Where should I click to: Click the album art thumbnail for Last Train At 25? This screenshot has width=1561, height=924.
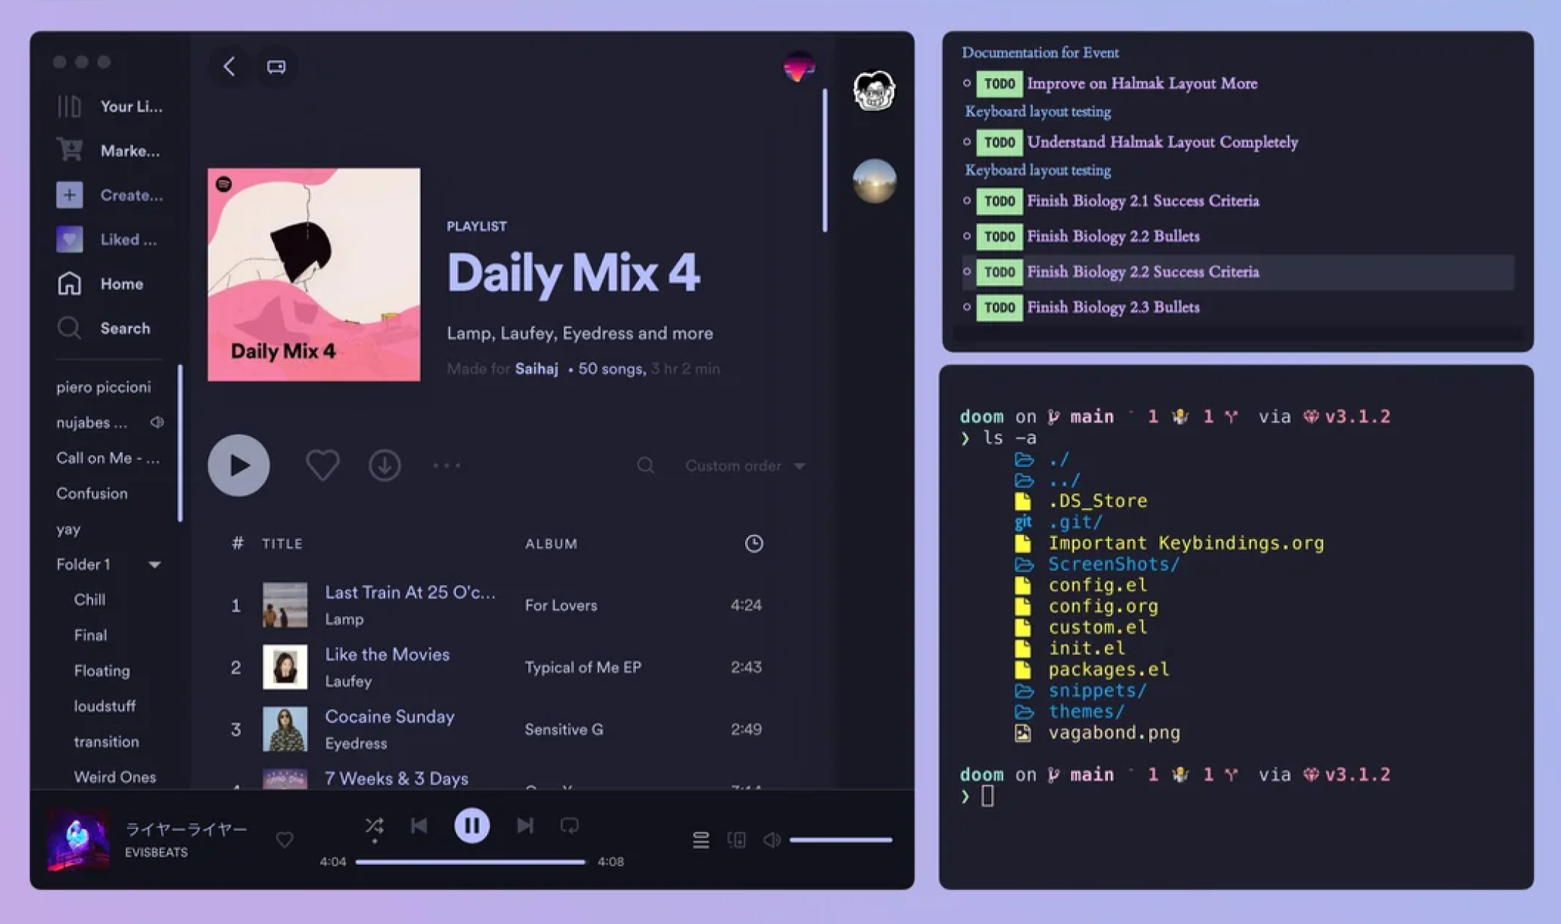click(x=283, y=604)
